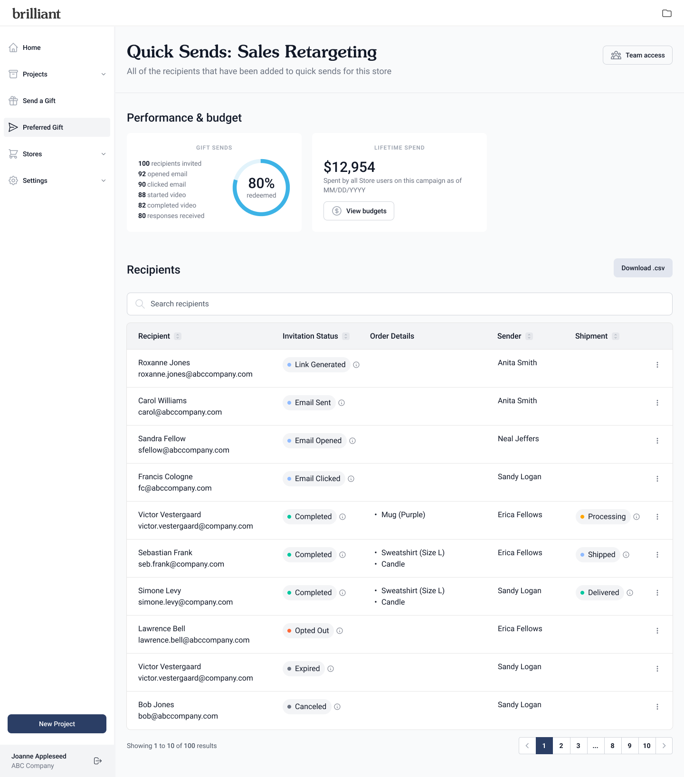Open row actions menu for Simone Levy

[x=657, y=593]
